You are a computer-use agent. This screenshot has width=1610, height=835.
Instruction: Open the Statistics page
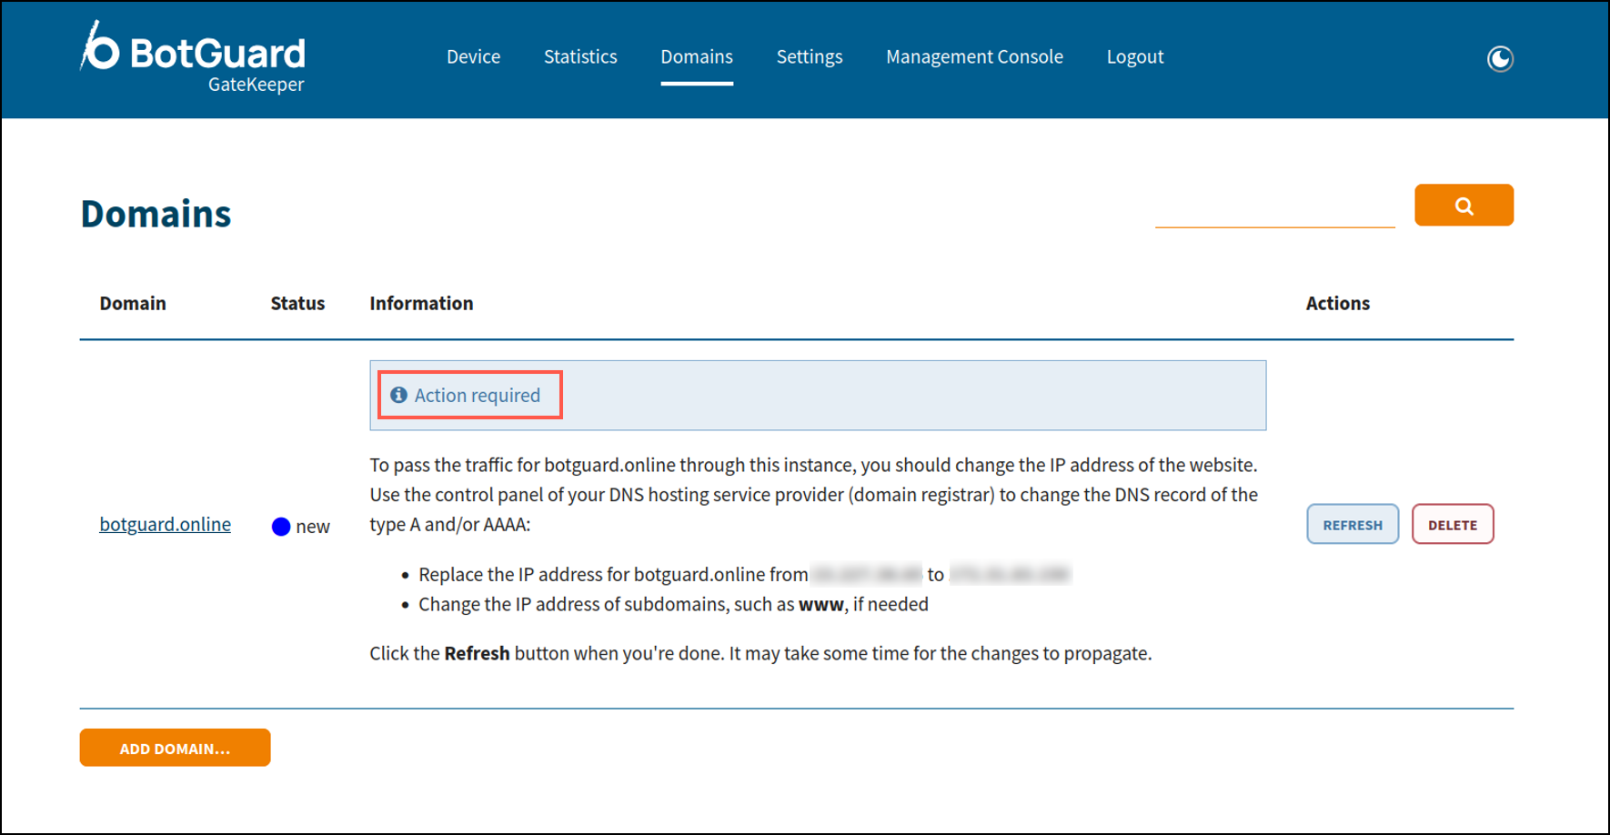[x=580, y=56]
